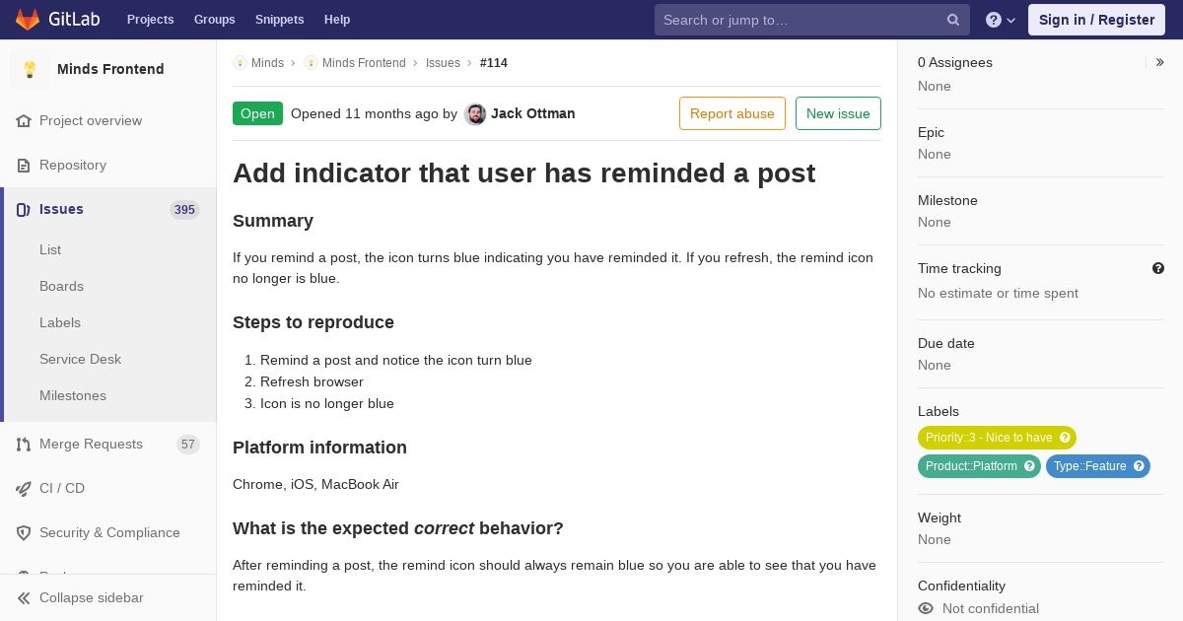Viewport: 1183px width, 621px height.
Task: Click the 0 Assignees heading
Action: [x=955, y=62]
